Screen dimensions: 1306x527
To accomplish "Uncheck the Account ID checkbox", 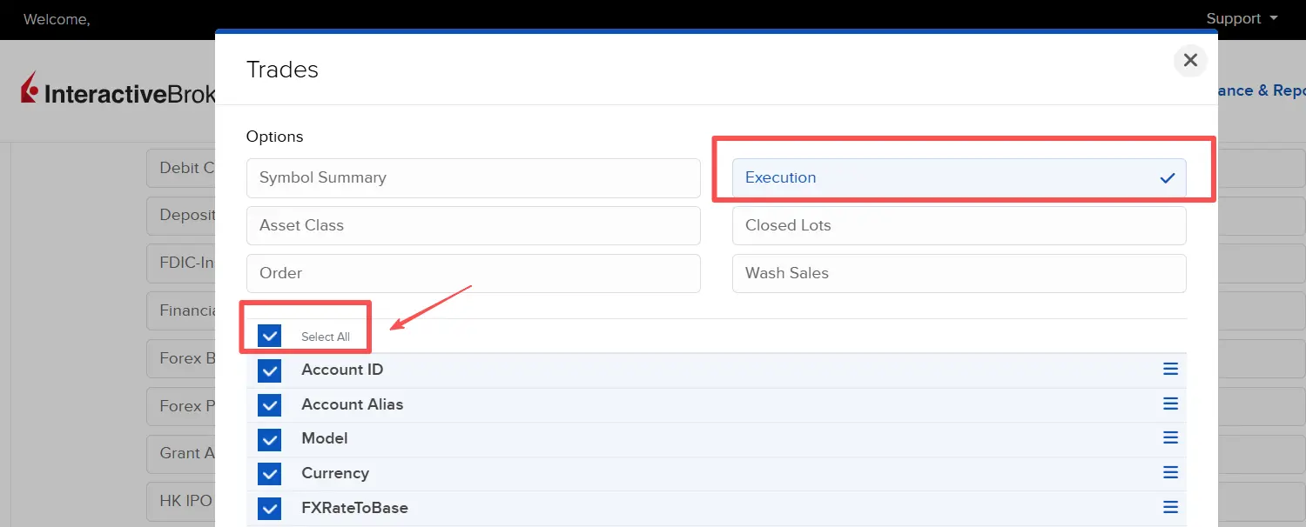I will pos(270,370).
